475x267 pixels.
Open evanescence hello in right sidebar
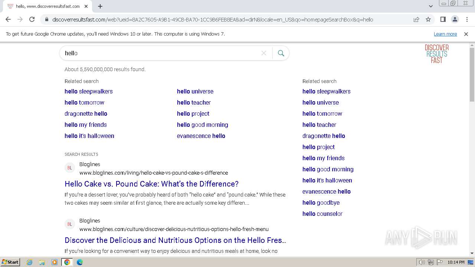[x=327, y=191]
